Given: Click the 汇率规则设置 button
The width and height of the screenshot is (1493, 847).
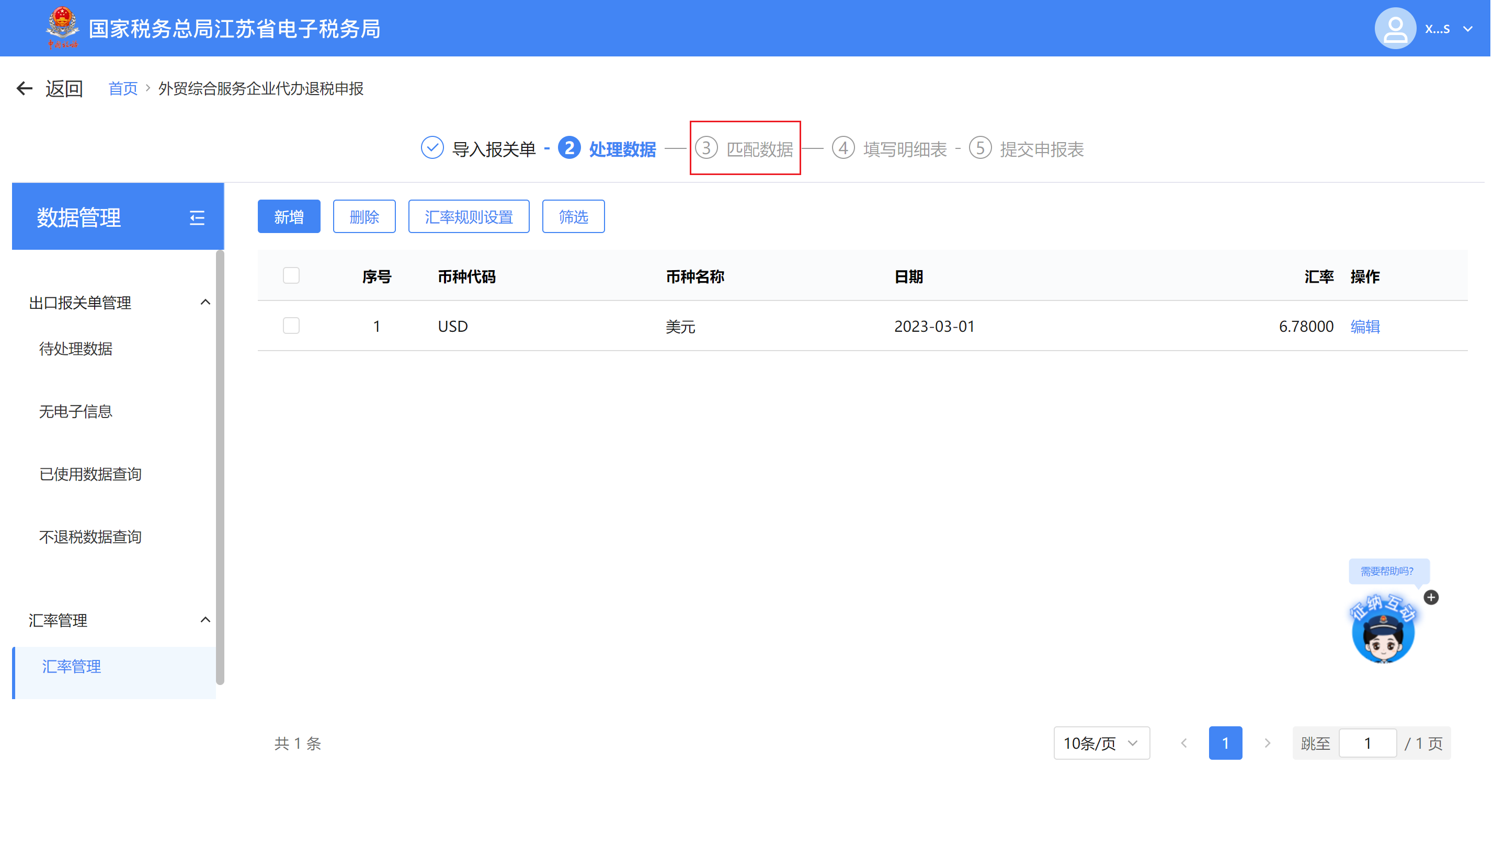Looking at the screenshot, I should 469,217.
